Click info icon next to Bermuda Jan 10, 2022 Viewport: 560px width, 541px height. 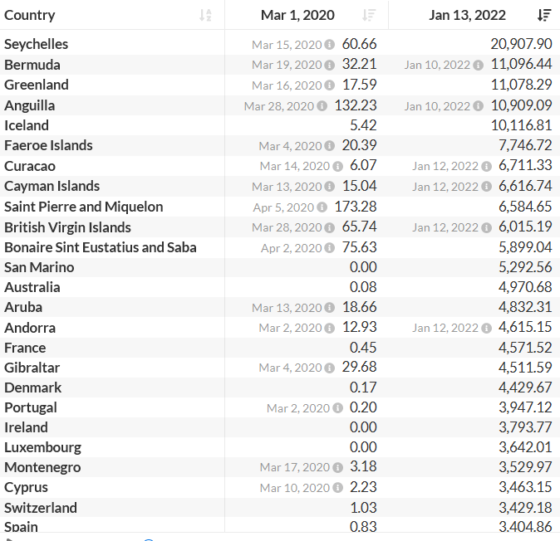pyautogui.click(x=478, y=65)
